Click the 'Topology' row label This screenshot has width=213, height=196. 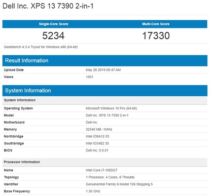pos(11,177)
